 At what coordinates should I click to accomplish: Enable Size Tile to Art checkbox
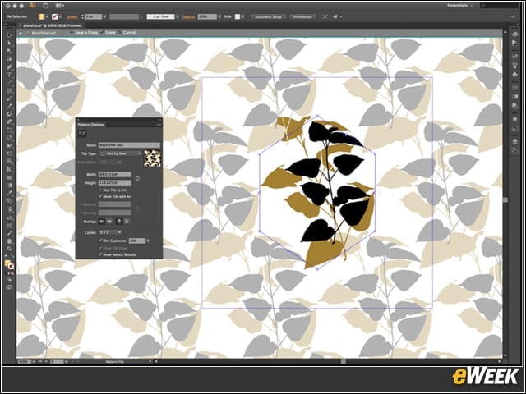(x=100, y=190)
